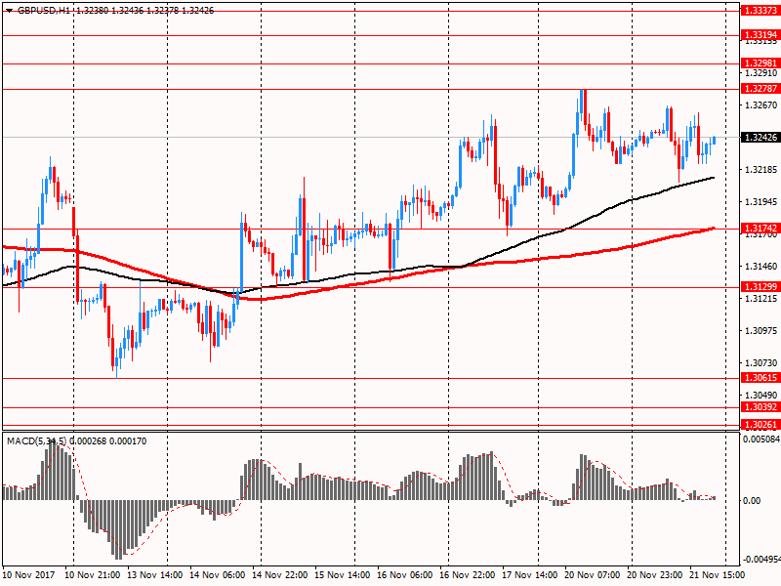Select the 1.31945 price axis value
Screen dimensions: 781x586
click(x=761, y=202)
